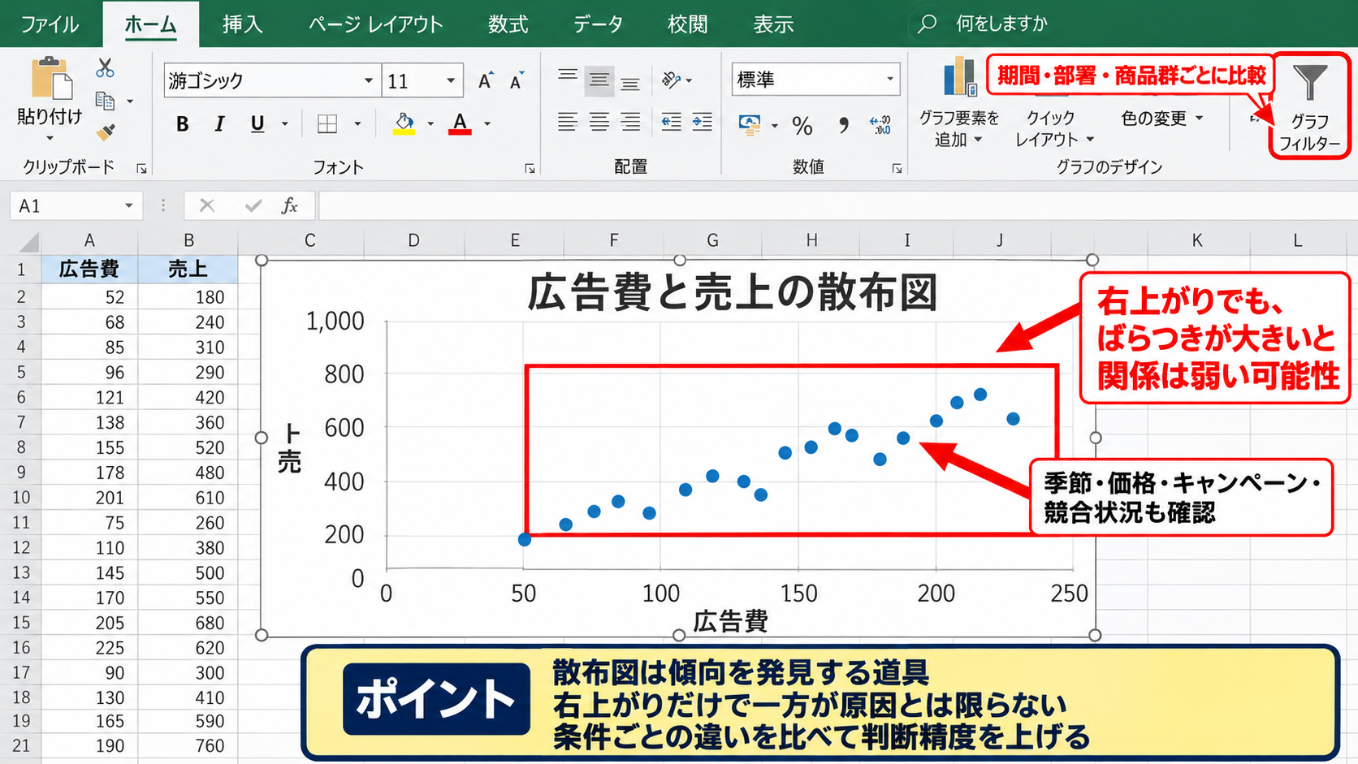Apply percent style number format

click(x=802, y=125)
